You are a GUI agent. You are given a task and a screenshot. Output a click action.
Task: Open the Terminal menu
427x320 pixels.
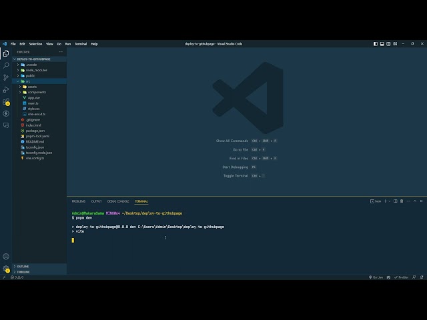[x=81, y=44]
